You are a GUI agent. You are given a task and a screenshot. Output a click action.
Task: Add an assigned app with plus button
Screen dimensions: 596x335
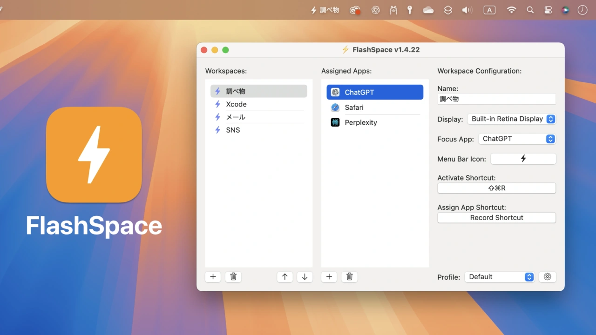[x=329, y=277]
